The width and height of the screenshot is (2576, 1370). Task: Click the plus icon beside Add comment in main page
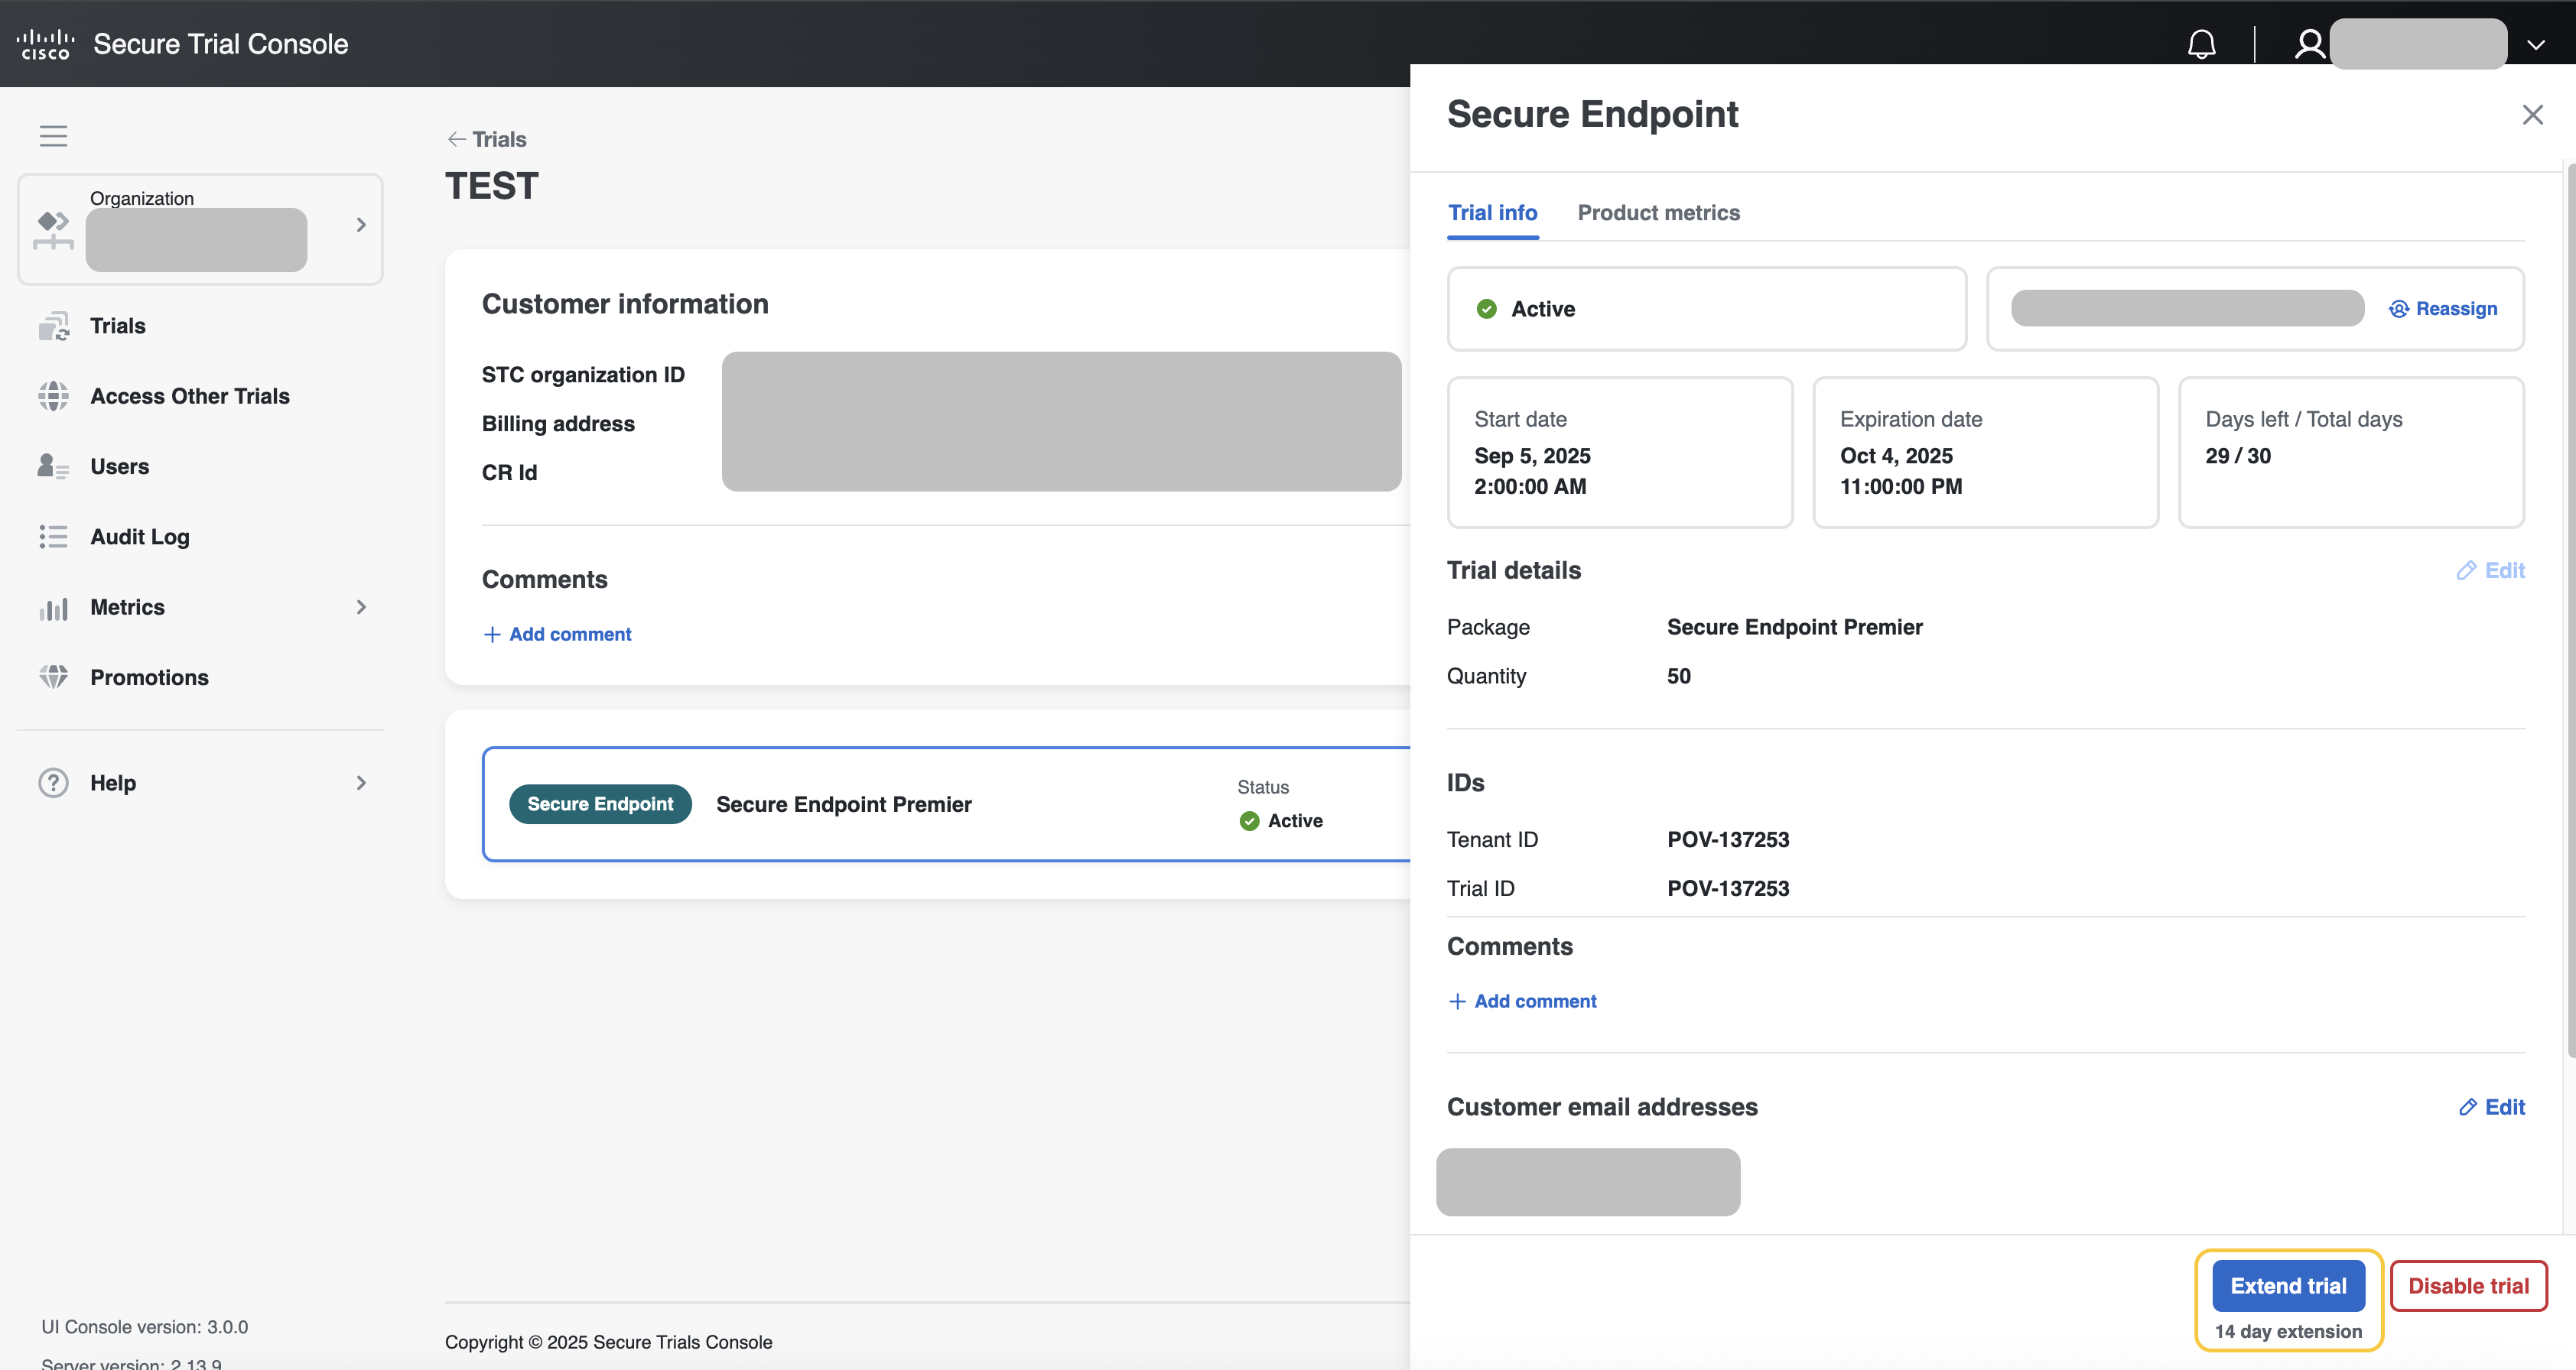pyautogui.click(x=492, y=635)
